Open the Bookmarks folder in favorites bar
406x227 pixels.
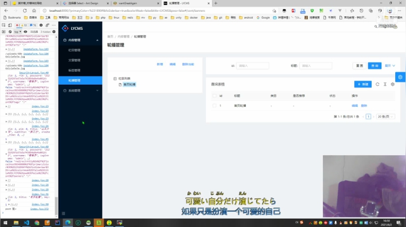coord(12,17)
